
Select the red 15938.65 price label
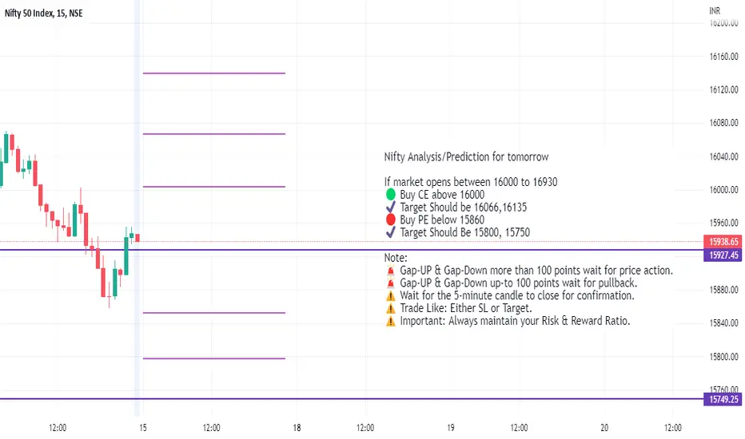click(x=723, y=242)
